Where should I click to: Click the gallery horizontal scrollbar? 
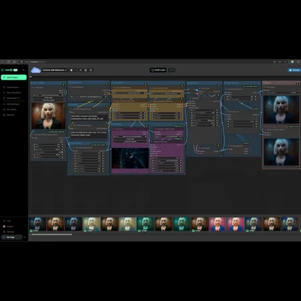pos(52,234)
